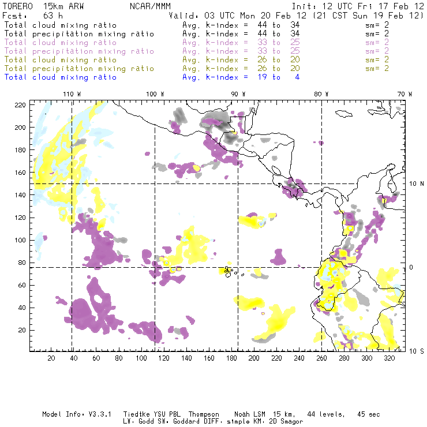Screen dimensions: 427x427
Task: Select the '90 W' longitude label
Action: [x=238, y=94]
